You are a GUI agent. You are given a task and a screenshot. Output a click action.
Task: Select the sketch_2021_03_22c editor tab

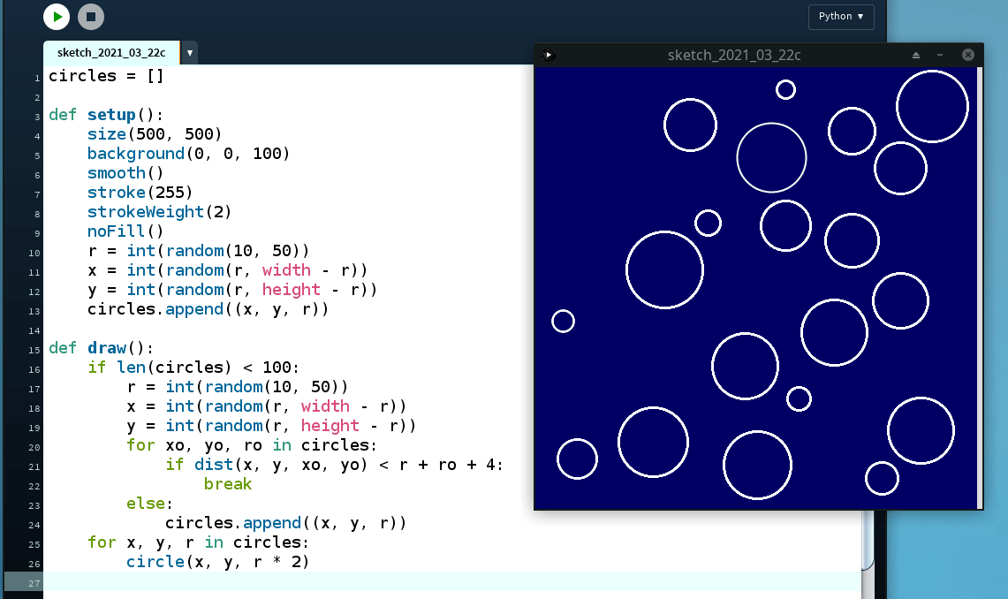(x=111, y=53)
